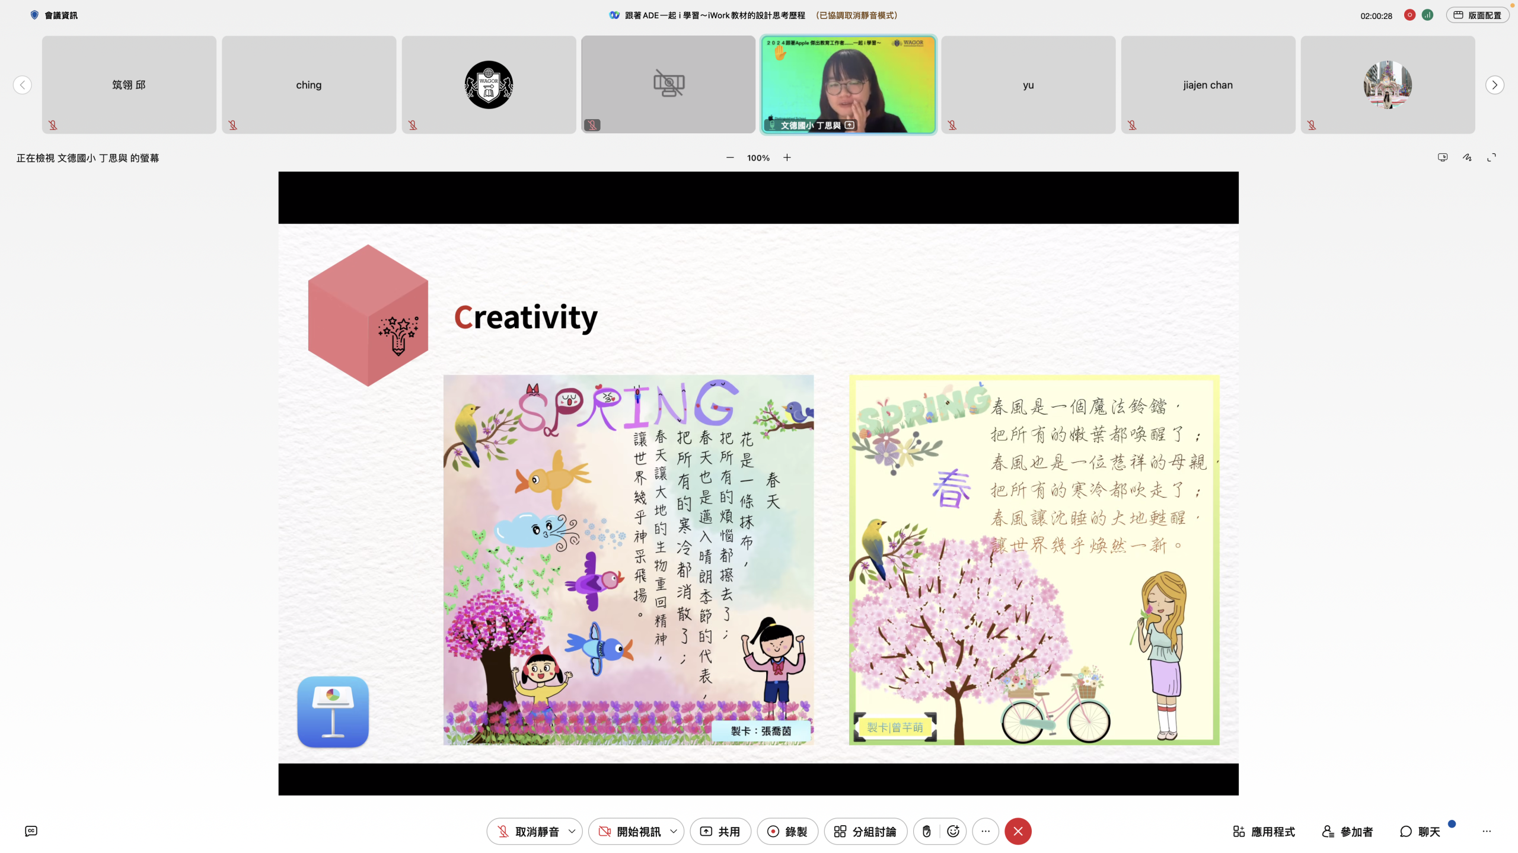Viewport: 1518px width, 853px height.
Task: Click the 共用 share button
Action: point(720,831)
